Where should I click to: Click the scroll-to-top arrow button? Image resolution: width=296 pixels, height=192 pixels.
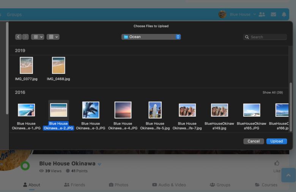click(x=288, y=176)
